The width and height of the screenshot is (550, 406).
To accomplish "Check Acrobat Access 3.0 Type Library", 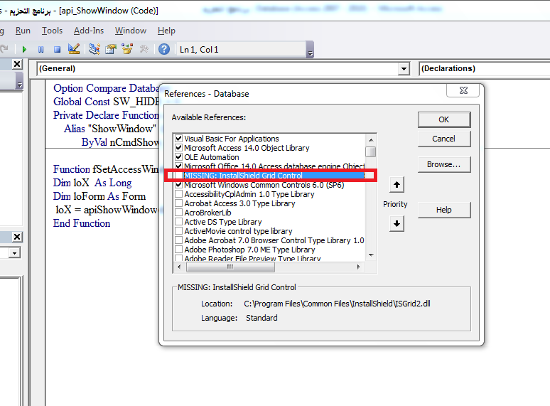I will 178,203.
